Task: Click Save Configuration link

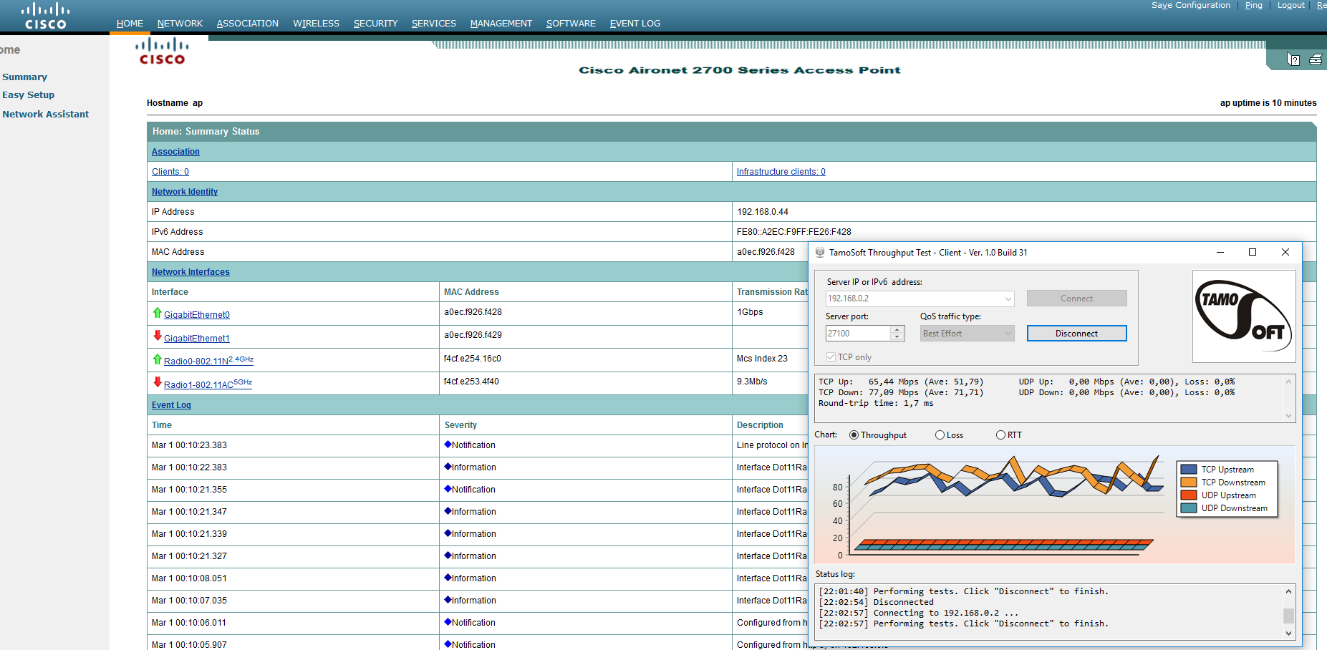Action: click(1190, 5)
